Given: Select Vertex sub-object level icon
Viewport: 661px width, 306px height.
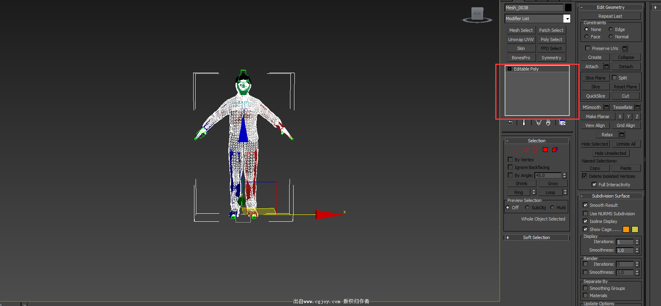Looking at the screenshot, I should coord(516,150).
